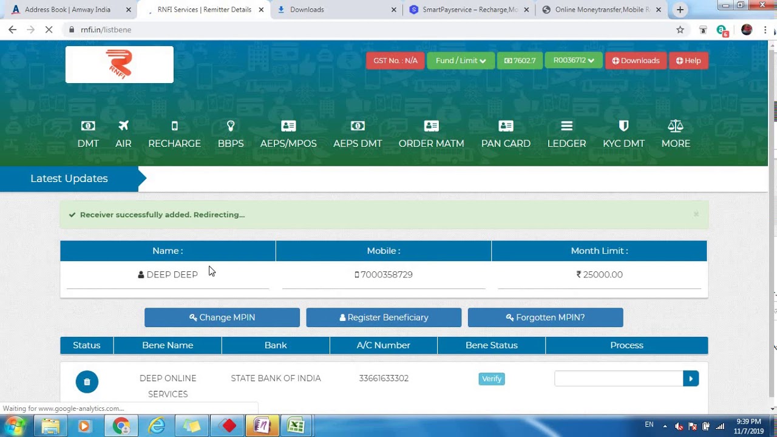Viewport: 777px width, 437px height.
Task: Click the mobile number 7000358729
Action: tap(387, 274)
